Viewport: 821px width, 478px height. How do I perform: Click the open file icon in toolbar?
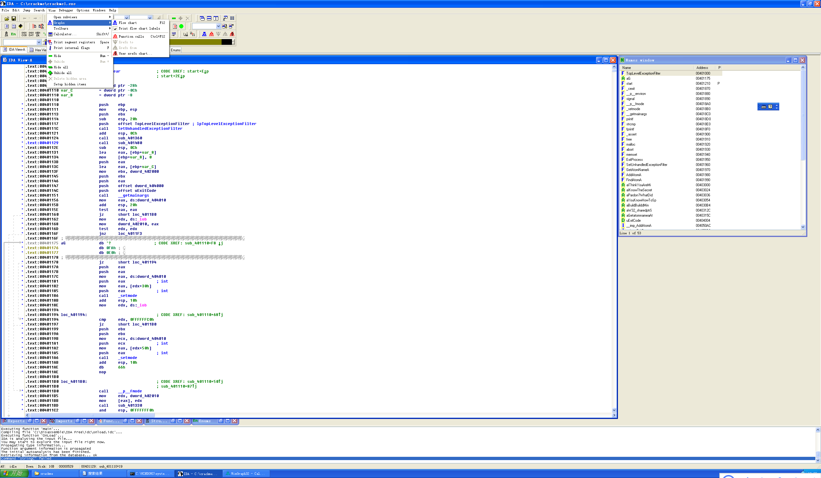[x=7, y=18]
